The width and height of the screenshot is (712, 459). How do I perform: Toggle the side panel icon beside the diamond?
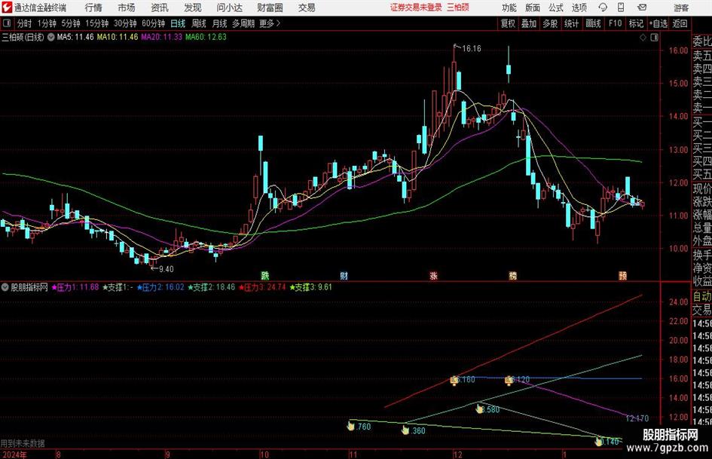coord(654,37)
